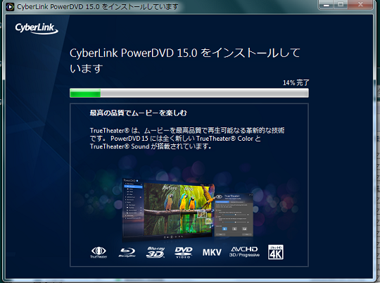Close the PowerDVD installer window
The width and height of the screenshot is (380, 283).
tap(360, 5)
